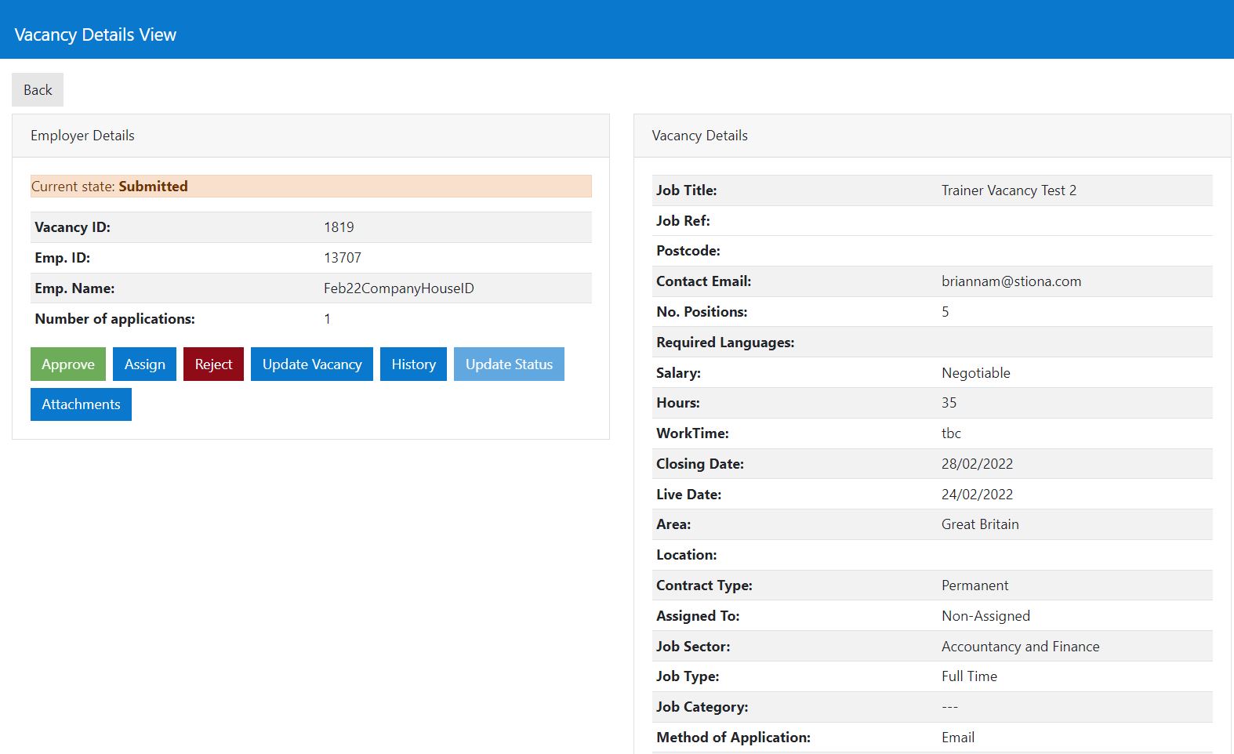Image resolution: width=1234 pixels, height=754 pixels.
Task: Click the job title Trainer Vacancy Test 2
Action: pyautogui.click(x=1009, y=190)
